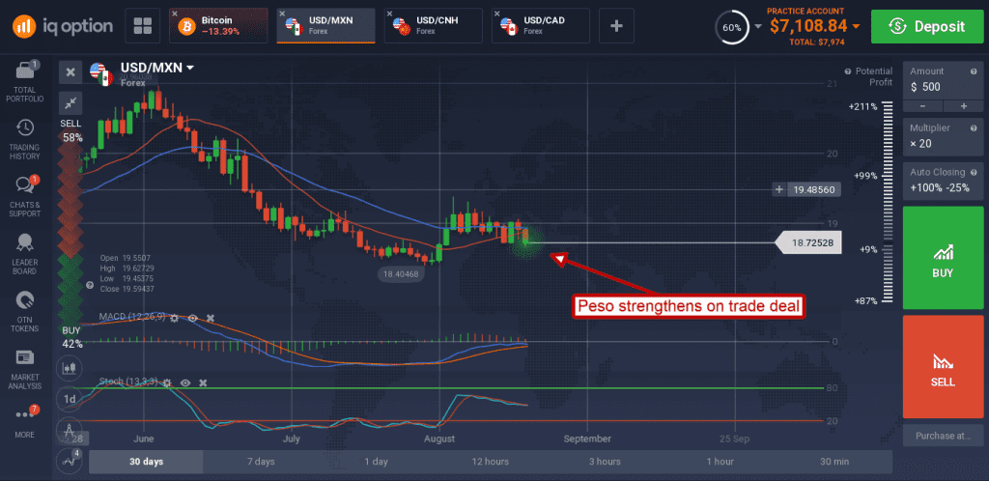The image size is (989, 481).
Task: Open the practice account balance dropdown
Action: click(856, 26)
